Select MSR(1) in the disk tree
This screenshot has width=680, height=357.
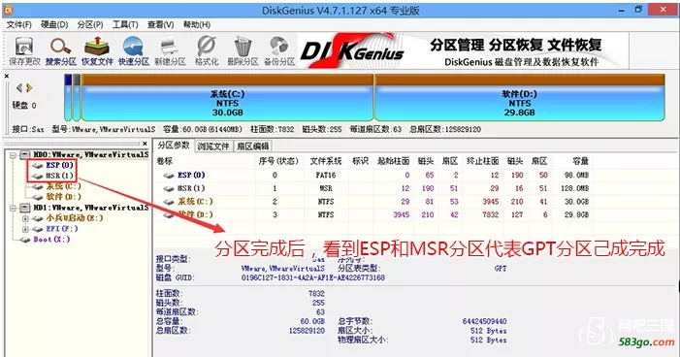point(59,176)
